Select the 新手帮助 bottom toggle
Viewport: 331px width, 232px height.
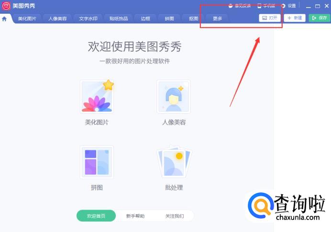click(x=135, y=216)
